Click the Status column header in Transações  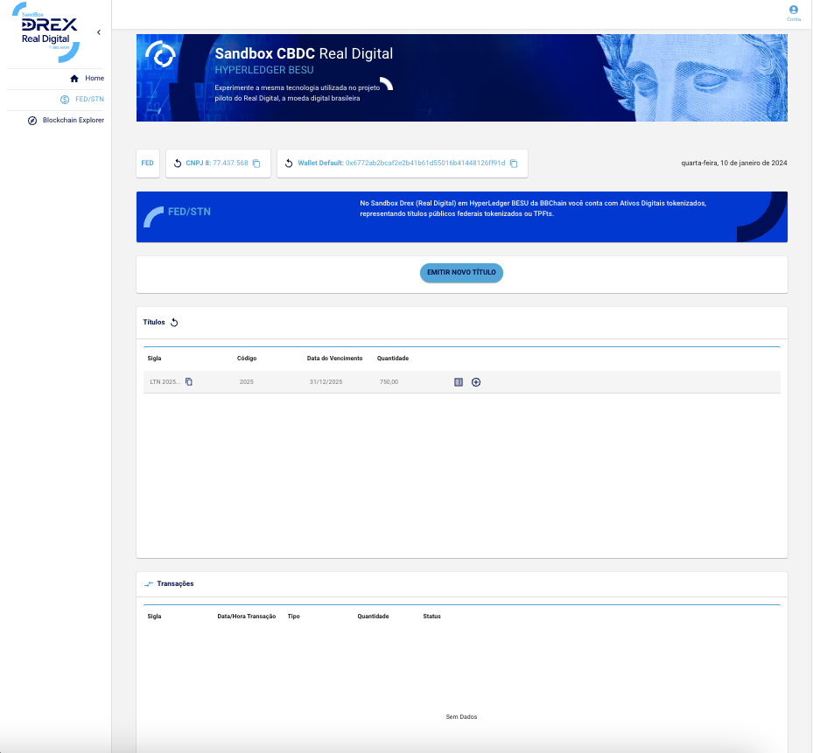[x=431, y=617]
